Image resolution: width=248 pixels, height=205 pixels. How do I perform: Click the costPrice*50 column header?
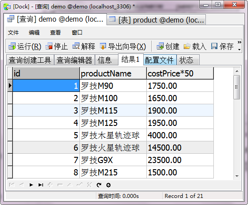[180, 73]
